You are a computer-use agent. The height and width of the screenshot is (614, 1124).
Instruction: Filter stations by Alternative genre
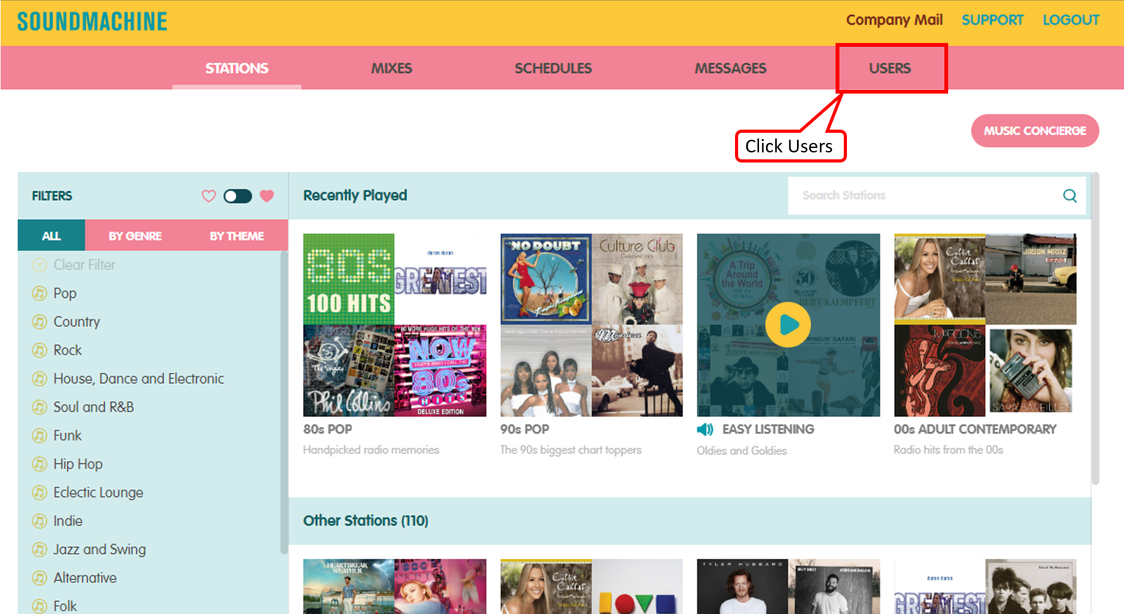85,578
